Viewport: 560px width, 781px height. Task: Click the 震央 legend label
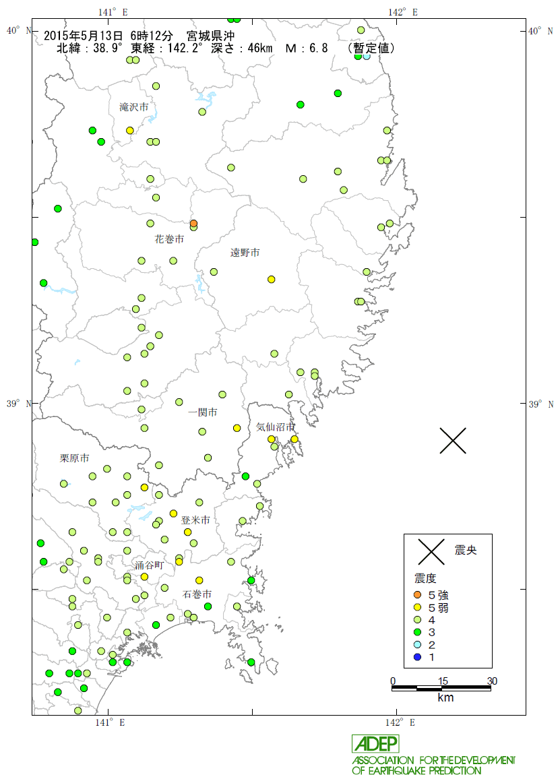point(466,551)
